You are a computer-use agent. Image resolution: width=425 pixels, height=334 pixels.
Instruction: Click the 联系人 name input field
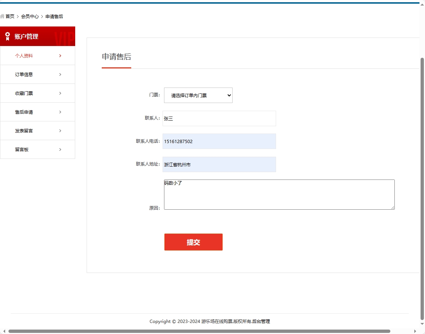click(219, 118)
